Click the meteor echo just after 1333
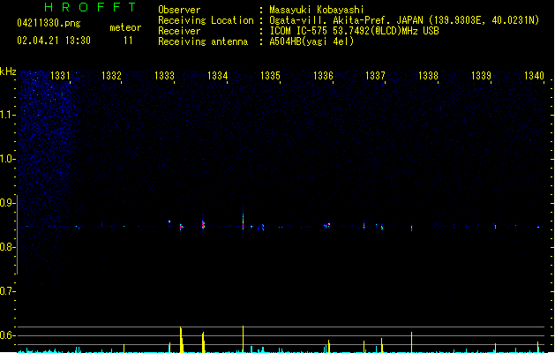The image size is (555, 353). pos(181,227)
